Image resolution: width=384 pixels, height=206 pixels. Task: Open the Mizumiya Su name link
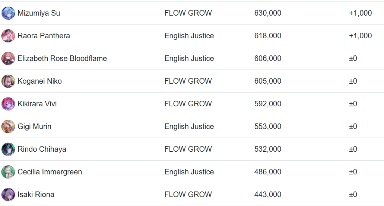pyautogui.click(x=39, y=13)
